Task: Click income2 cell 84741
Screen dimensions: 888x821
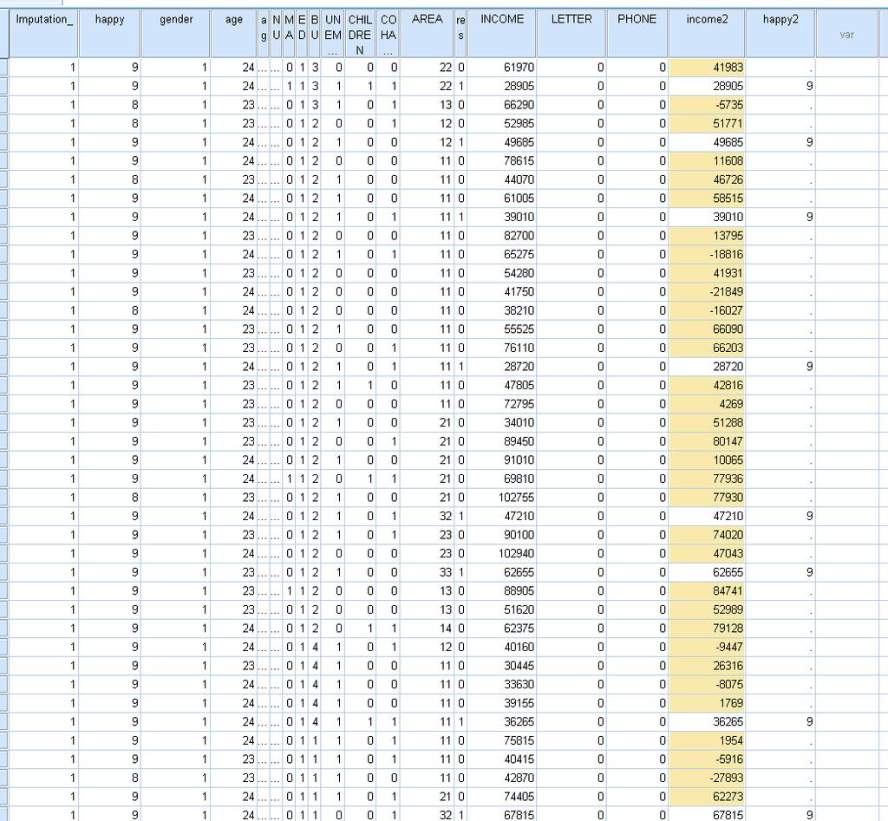Action: pyautogui.click(x=707, y=590)
